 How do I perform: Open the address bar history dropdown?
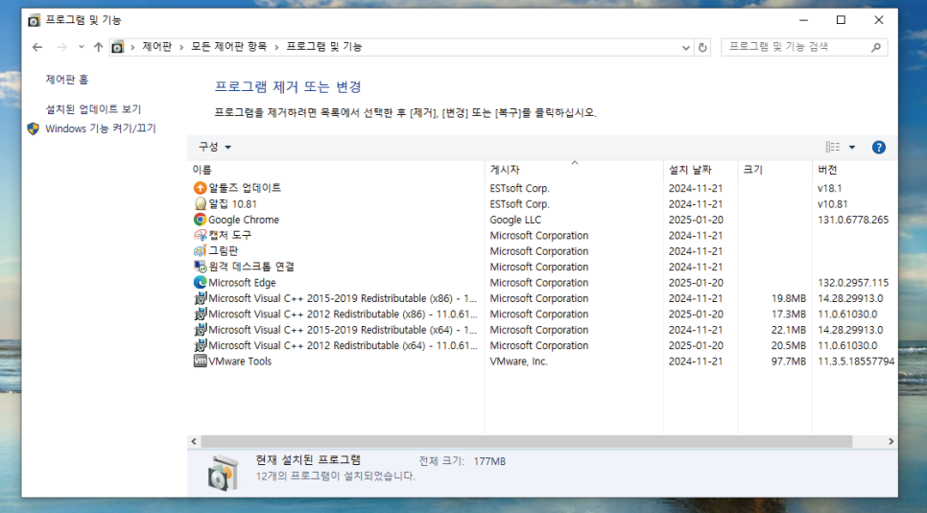tap(686, 47)
